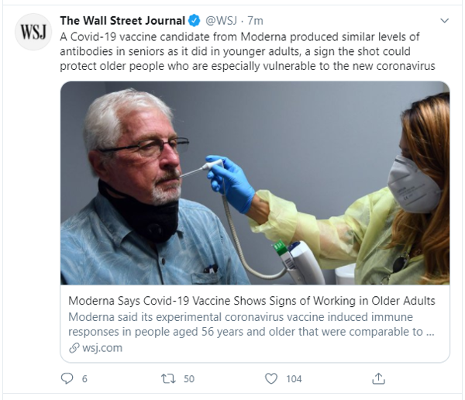Viewport: 465px width, 400px height.
Task: Click the thermometer in the photo
Action: click(x=201, y=169)
